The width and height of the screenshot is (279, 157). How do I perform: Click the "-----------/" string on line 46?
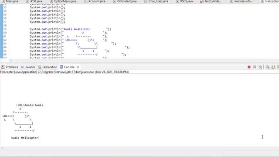click(87, 55)
